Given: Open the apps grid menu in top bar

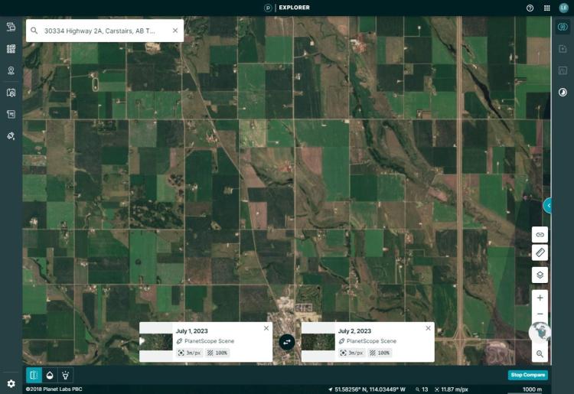Looking at the screenshot, I should tap(547, 8).
